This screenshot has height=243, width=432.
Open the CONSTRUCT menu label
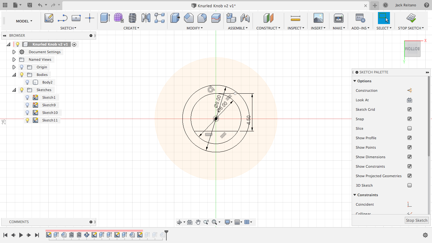click(x=268, y=28)
